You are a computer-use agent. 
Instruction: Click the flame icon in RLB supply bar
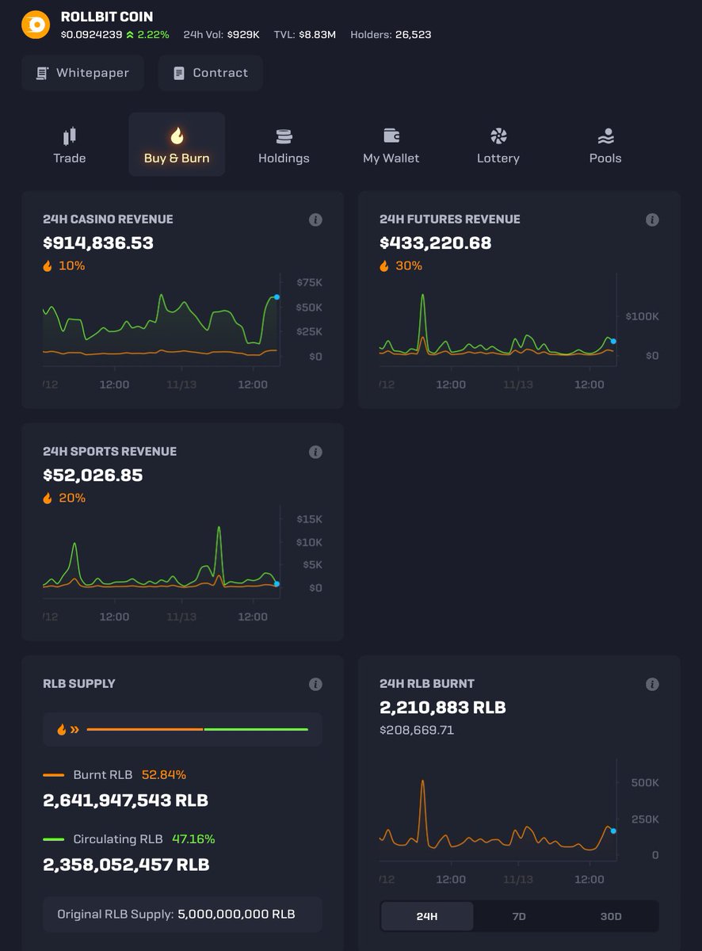point(61,729)
